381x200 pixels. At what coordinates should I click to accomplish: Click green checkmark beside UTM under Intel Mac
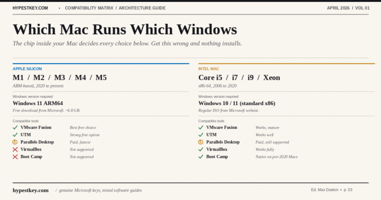tap(200, 135)
